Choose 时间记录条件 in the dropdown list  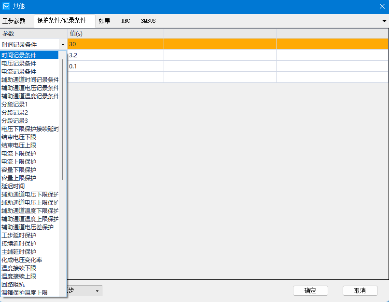point(29,55)
